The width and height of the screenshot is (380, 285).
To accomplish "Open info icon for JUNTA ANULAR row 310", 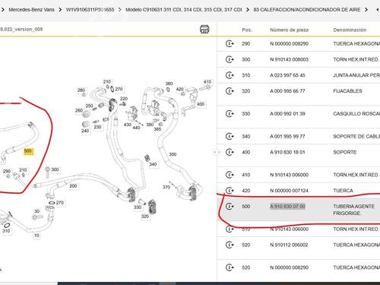I will click(230, 75).
